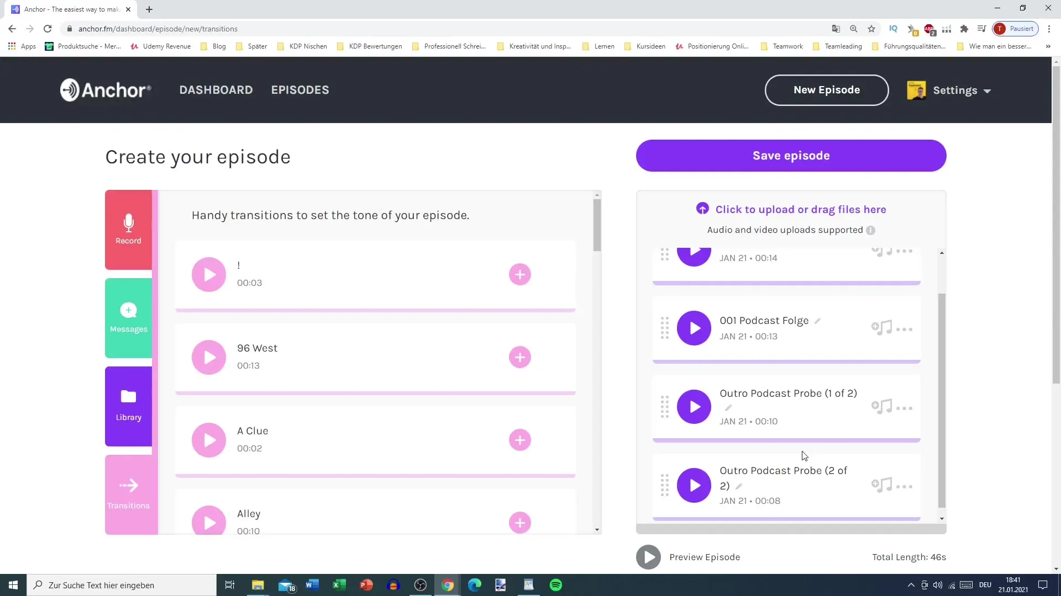Open more options for 'Outro Podcast Probe (2 of 2)'
Viewport: 1061px width, 596px height.
[905, 487]
